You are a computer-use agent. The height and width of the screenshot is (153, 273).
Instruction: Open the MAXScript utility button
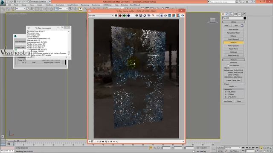point(233,52)
